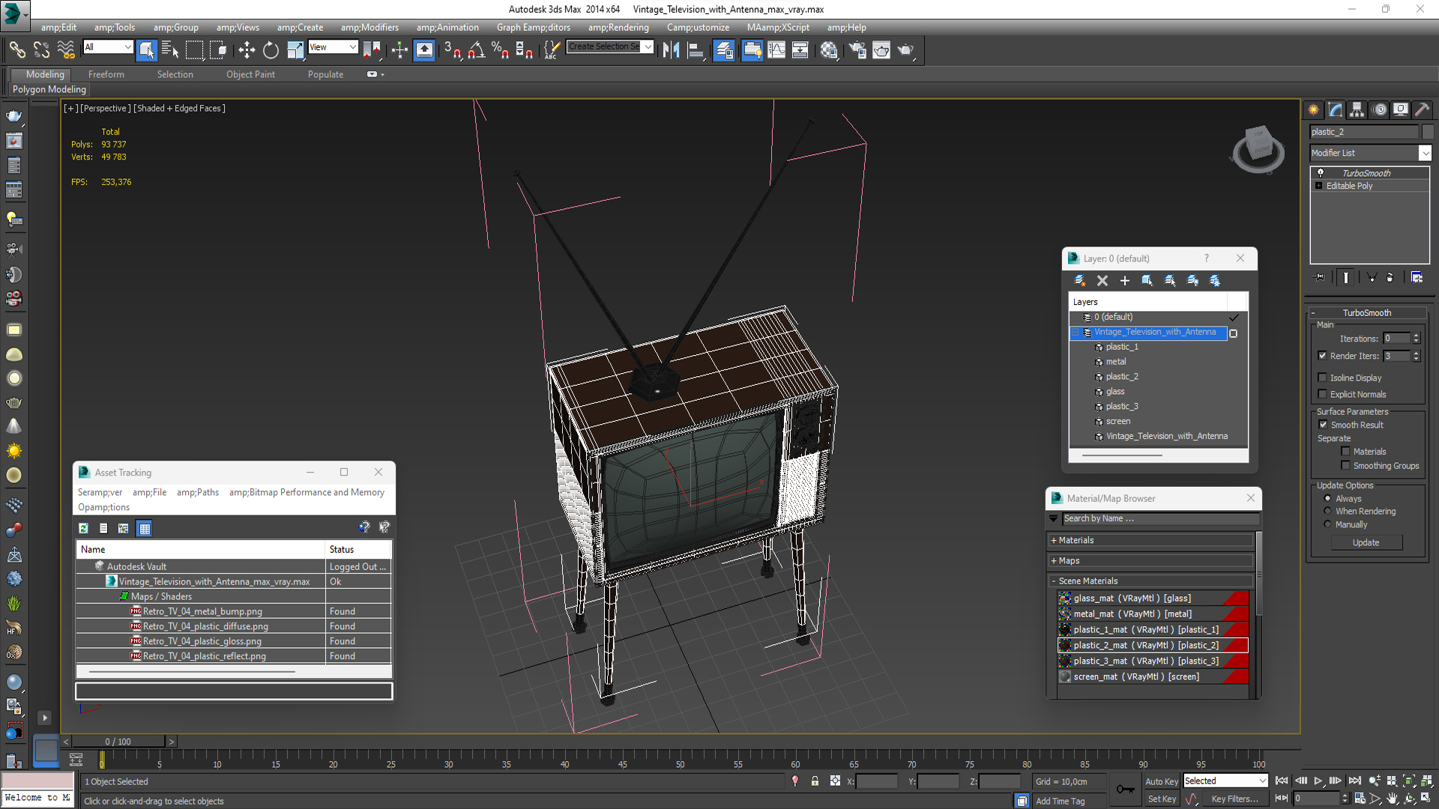Screen dimensions: 1439x809
Task: Open Select by Name list
Action: pos(170,49)
